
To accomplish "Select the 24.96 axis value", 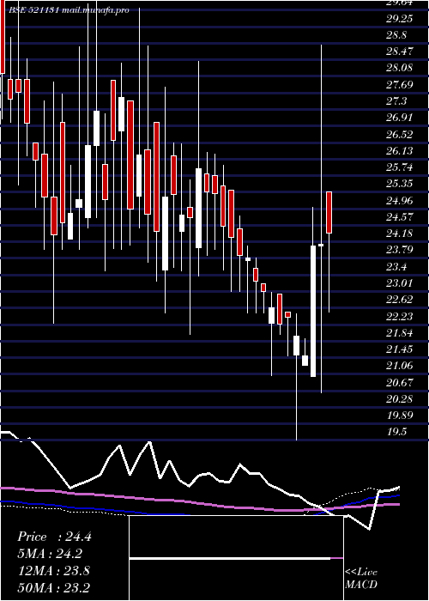I will [x=399, y=200].
